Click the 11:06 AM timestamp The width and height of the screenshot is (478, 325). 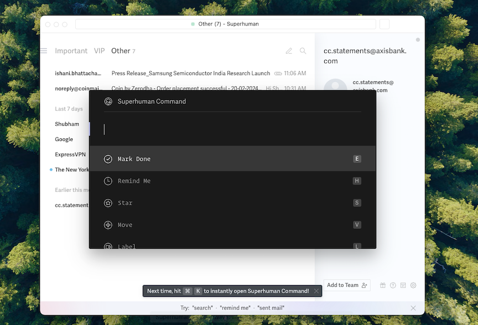[295, 73]
